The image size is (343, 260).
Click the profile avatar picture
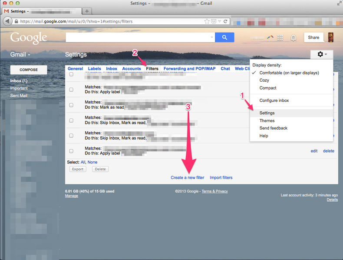coord(331,37)
